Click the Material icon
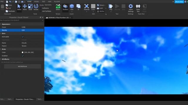This screenshot has height=105, width=188. tap(87, 6)
